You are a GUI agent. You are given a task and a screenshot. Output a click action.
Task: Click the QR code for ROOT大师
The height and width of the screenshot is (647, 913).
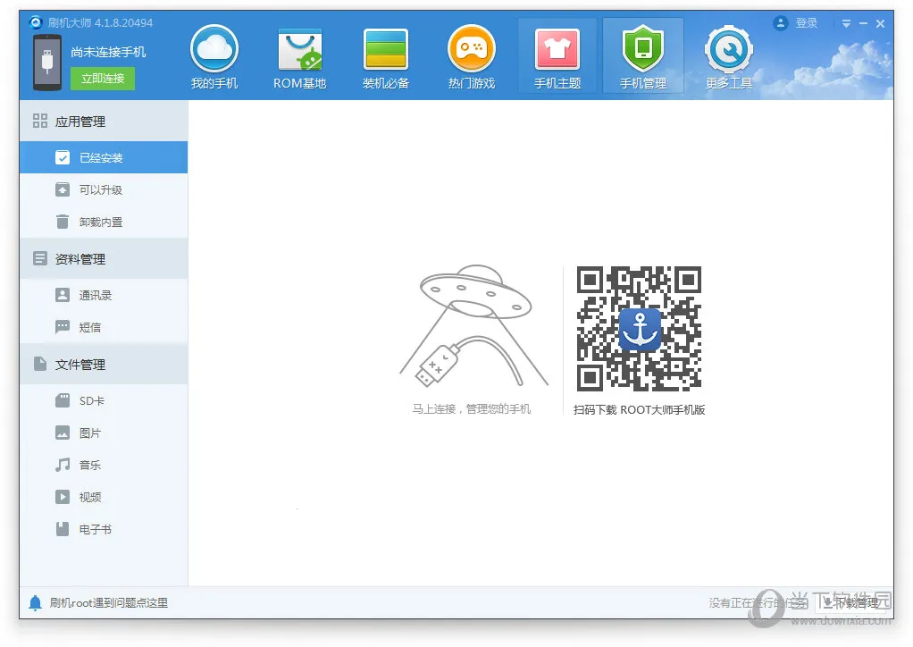639,329
